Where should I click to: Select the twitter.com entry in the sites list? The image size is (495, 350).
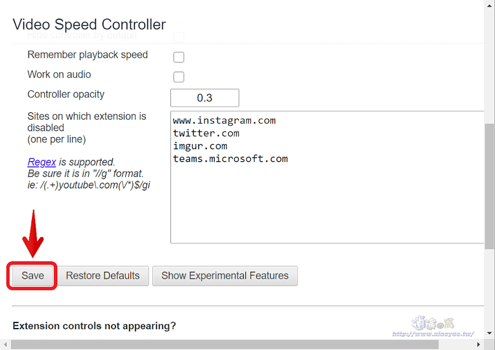(x=206, y=133)
